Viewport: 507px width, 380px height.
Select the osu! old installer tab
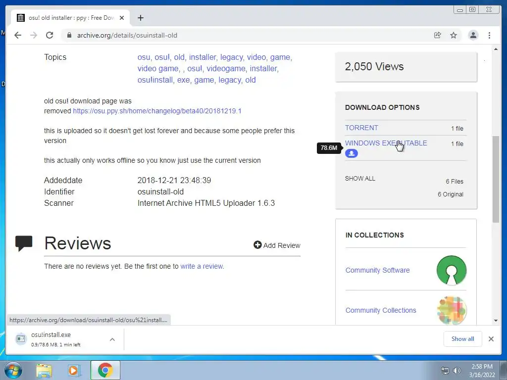tap(70, 18)
